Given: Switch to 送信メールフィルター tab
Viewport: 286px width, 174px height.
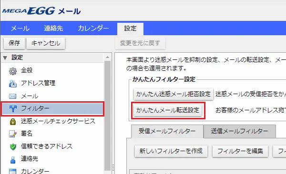Looking at the screenshot, I should (x=240, y=131).
